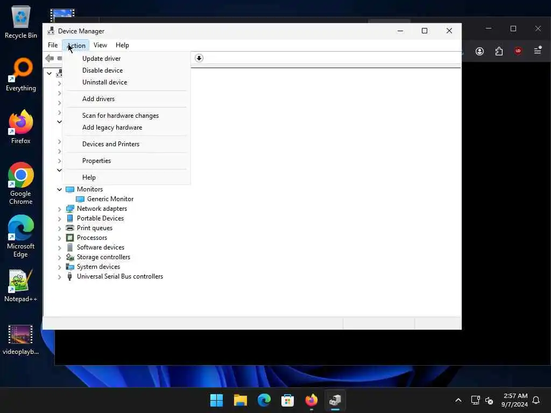Select Notepad++ desktop shortcut
This screenshot has width=551, height=413.
tap(21, 286)
